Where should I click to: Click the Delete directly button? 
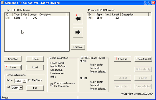point(143,69)
